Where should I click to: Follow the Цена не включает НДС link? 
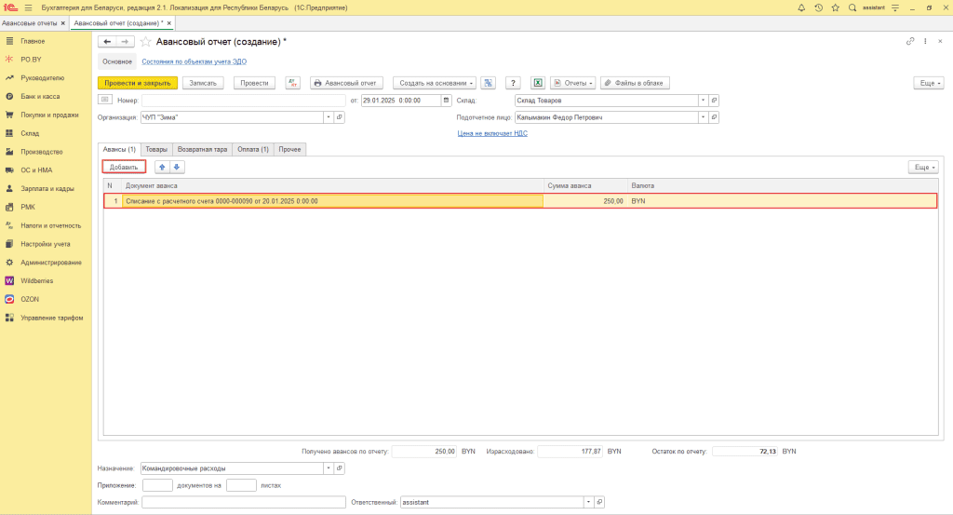coord(492,133)
